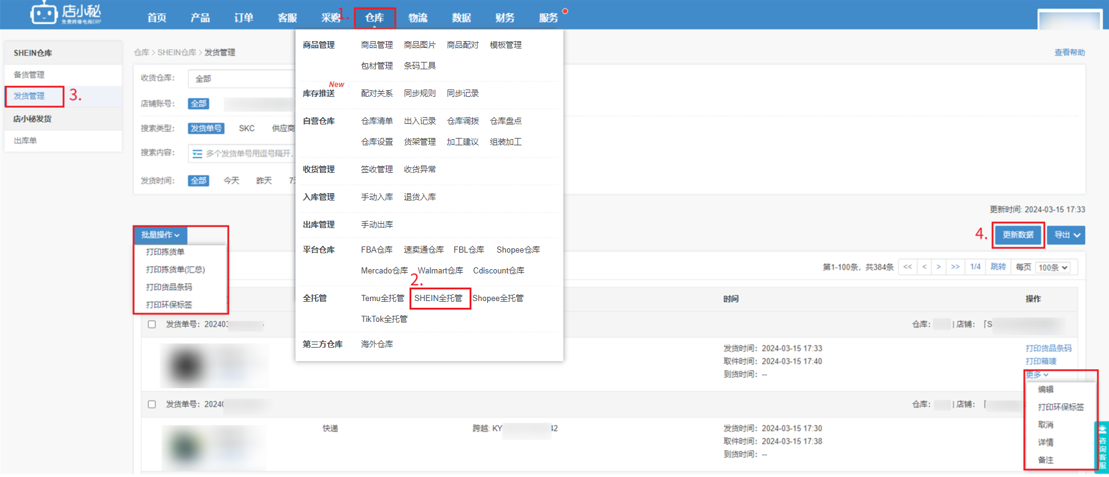
Task: Open the 仓库 navigation menu
Action: point(375,18)
